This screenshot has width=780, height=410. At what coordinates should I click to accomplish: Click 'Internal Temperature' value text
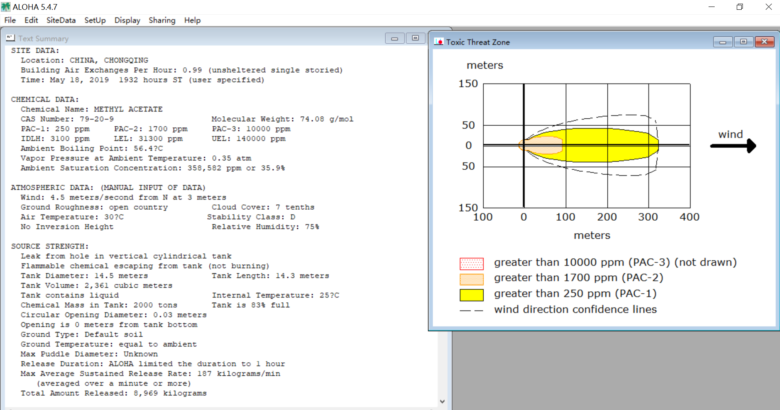point(276,295)
